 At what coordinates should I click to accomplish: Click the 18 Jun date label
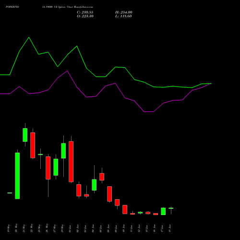170,228
